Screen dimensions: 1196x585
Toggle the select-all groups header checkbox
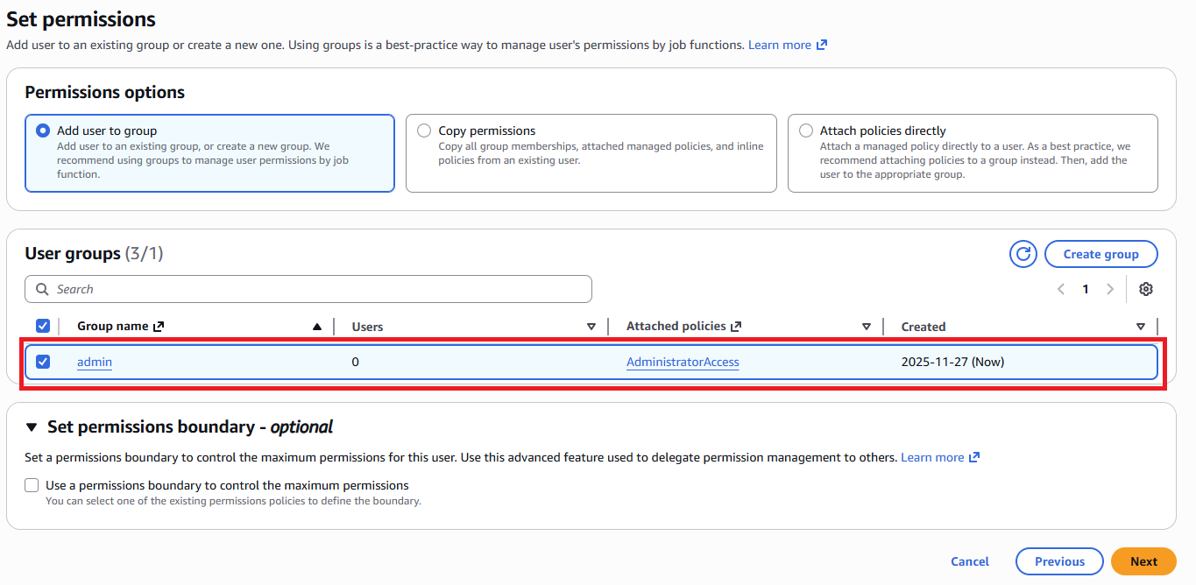[43, 327]
